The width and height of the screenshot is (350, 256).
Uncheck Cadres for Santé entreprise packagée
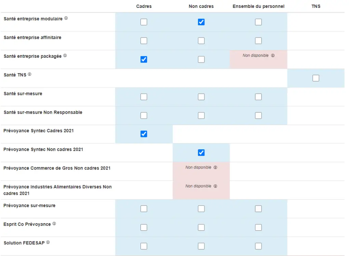144,59
